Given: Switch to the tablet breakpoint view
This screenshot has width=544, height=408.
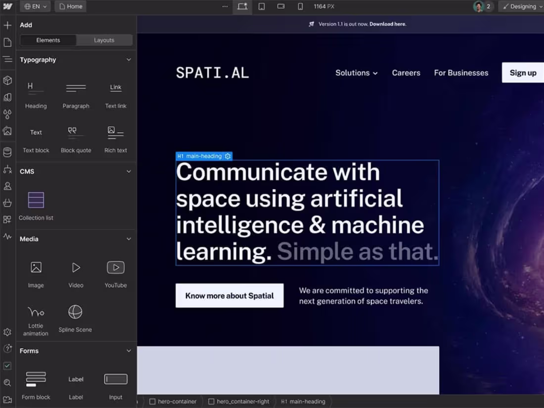Looking at the screenshot, I should coord(262,7).
